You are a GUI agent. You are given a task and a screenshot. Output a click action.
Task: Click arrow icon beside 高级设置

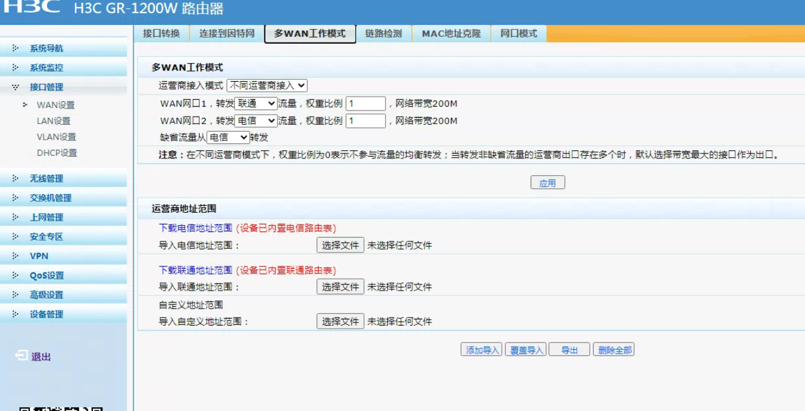point(15,294)
